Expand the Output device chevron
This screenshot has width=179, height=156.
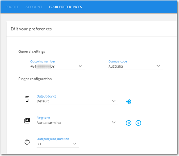coord(113,101)
